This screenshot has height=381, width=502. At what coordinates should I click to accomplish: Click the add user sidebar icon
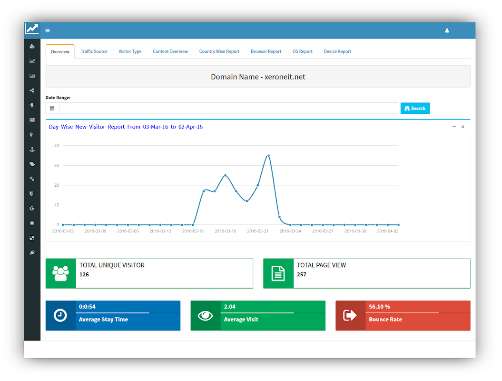[32, 47]
